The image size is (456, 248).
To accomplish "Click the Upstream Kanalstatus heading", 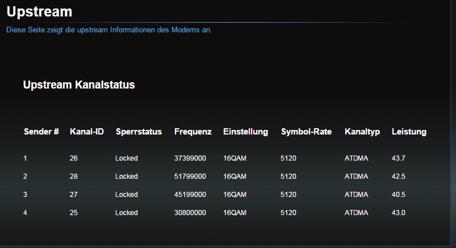I will click(78, 85).
